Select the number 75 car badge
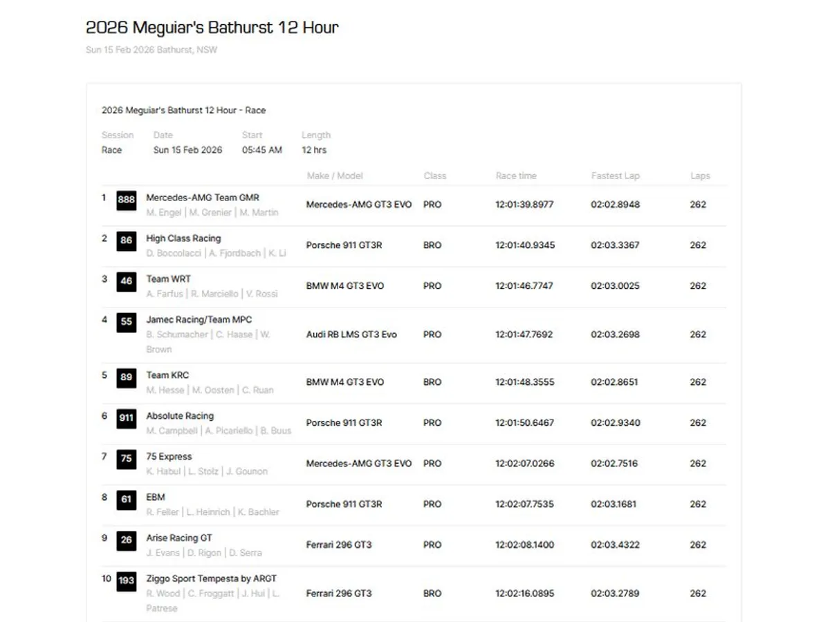This screenshot has width=830, height=622. [x=127, y=459]
